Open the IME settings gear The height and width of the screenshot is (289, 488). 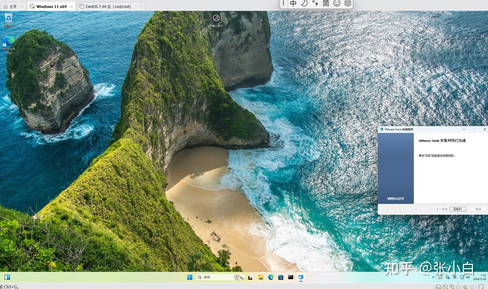pos(348,3)
